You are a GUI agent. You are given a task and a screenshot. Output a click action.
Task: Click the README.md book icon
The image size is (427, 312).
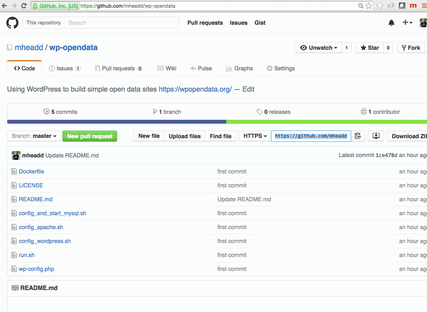coord(15,288)
